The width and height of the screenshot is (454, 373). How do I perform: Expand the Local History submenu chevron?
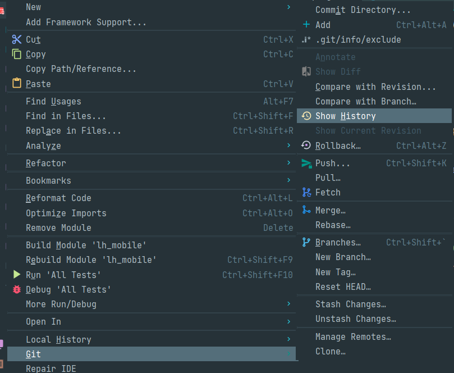289,339
